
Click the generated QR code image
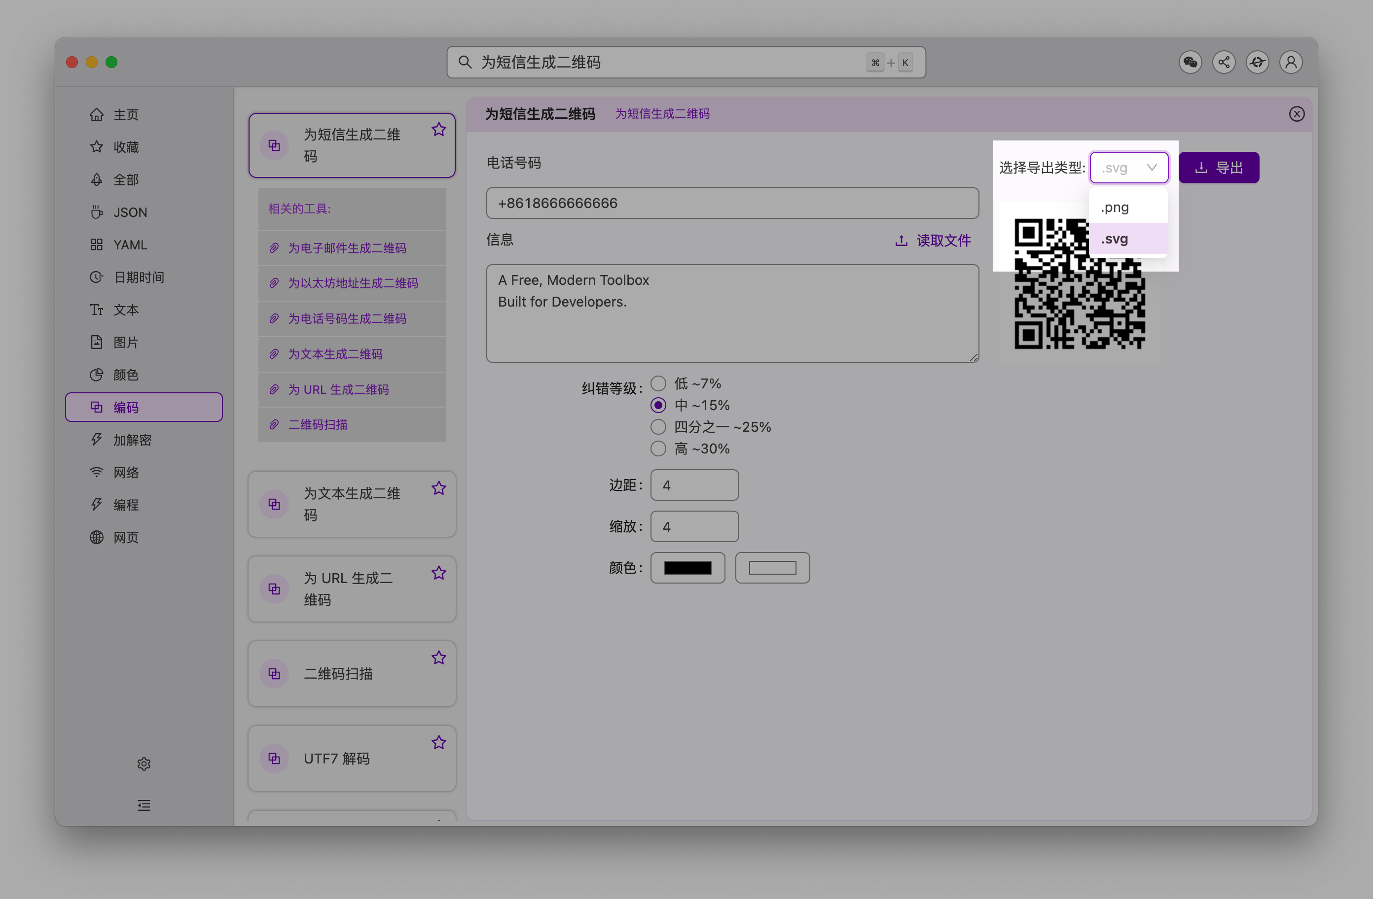pyautogui.click(x=1080, y=284)
